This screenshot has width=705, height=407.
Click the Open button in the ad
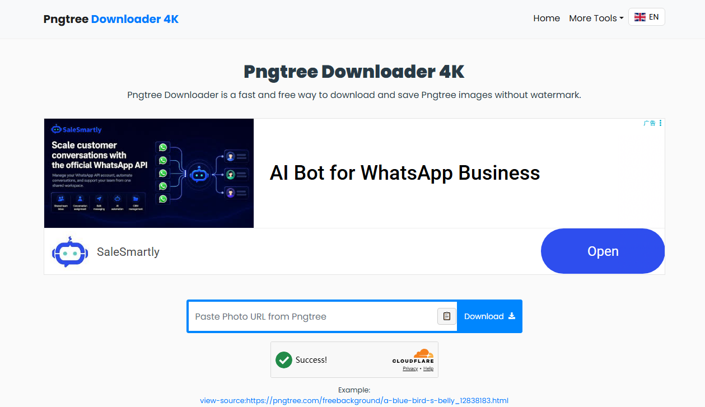point(603,251)
